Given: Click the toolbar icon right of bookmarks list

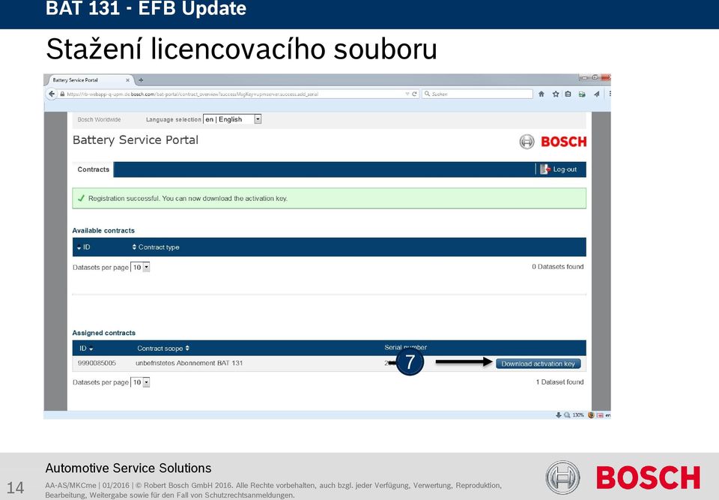Looking at the screenshot, I should (582, 94).
